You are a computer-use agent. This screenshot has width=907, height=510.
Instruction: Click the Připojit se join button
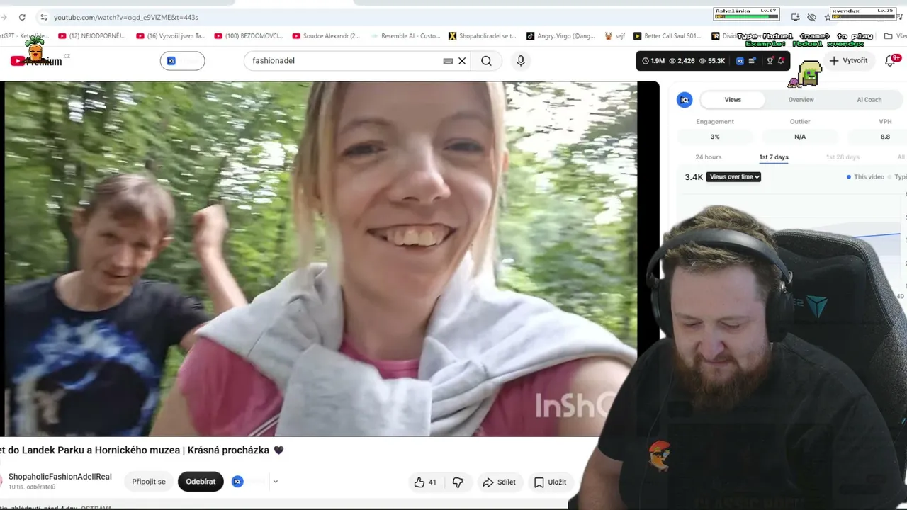(x=149, y=482)
